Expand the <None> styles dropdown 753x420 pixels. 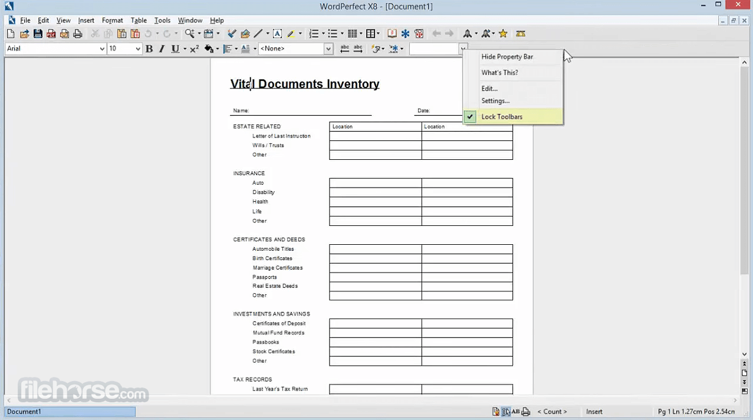(328, 49)
